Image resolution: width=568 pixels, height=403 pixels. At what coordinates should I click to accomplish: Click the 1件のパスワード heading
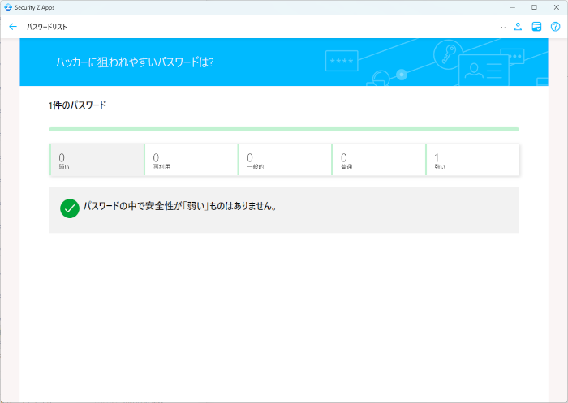pyautogui.click(x=77, y=105)
